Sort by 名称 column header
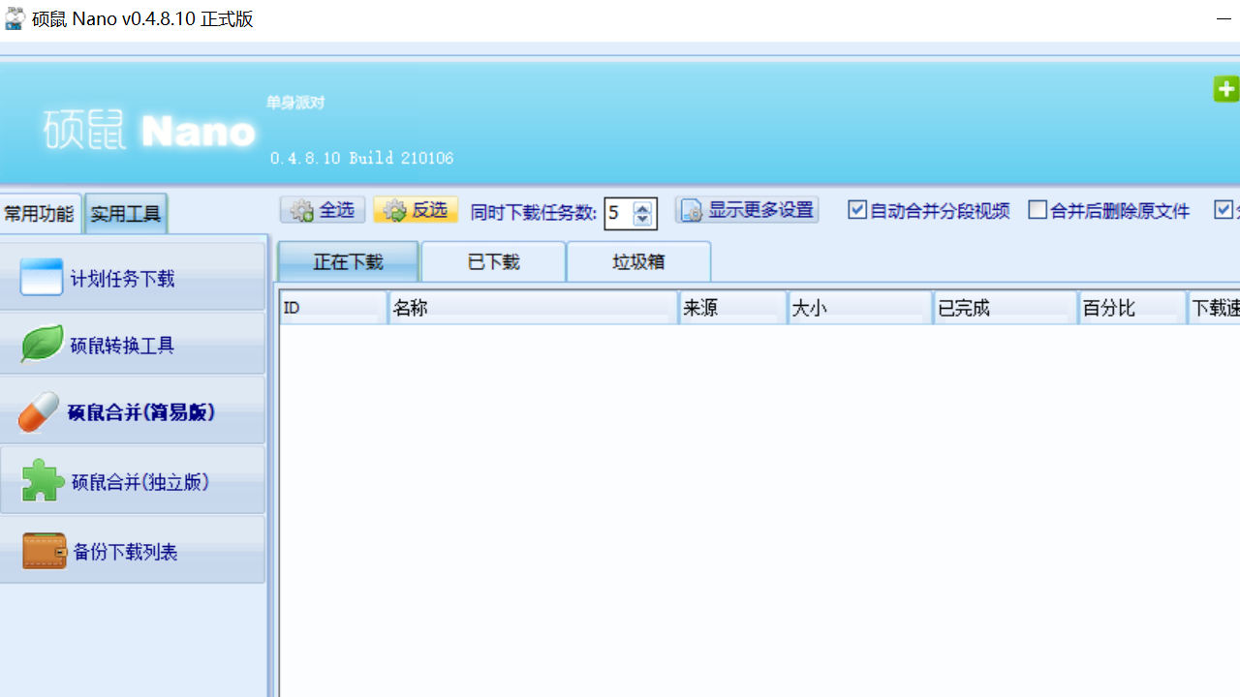 [533, 308]
